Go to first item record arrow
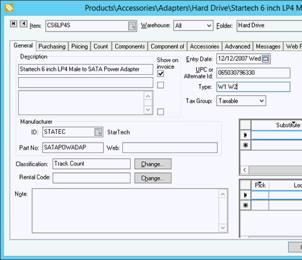302x260 pixels. pos(13,24)
